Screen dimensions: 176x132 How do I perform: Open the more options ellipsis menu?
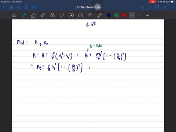[x=172, y=7]
